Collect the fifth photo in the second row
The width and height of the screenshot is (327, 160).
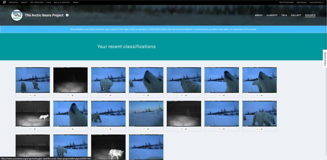pos(186,129)
